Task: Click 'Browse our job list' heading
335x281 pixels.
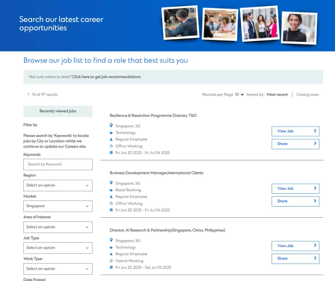Action: (x=105, y=60)
